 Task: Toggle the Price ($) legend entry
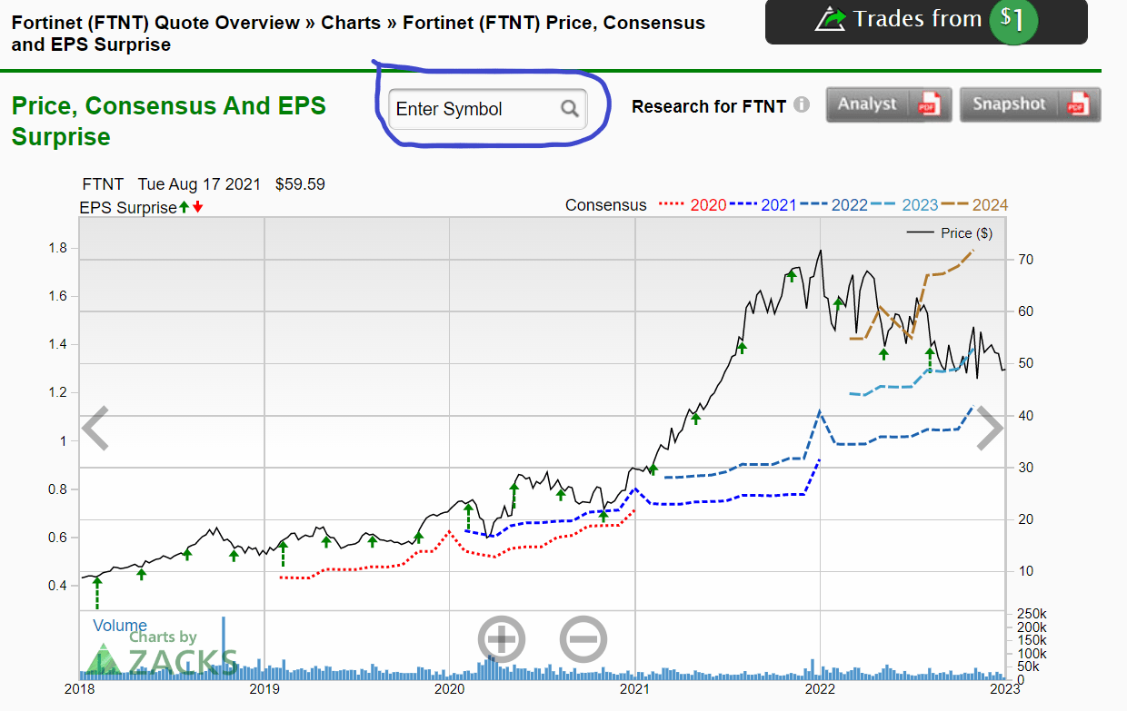(950, 233)
